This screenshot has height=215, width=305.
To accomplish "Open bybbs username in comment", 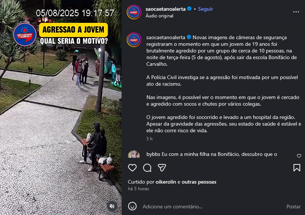I will pos(153,154).
